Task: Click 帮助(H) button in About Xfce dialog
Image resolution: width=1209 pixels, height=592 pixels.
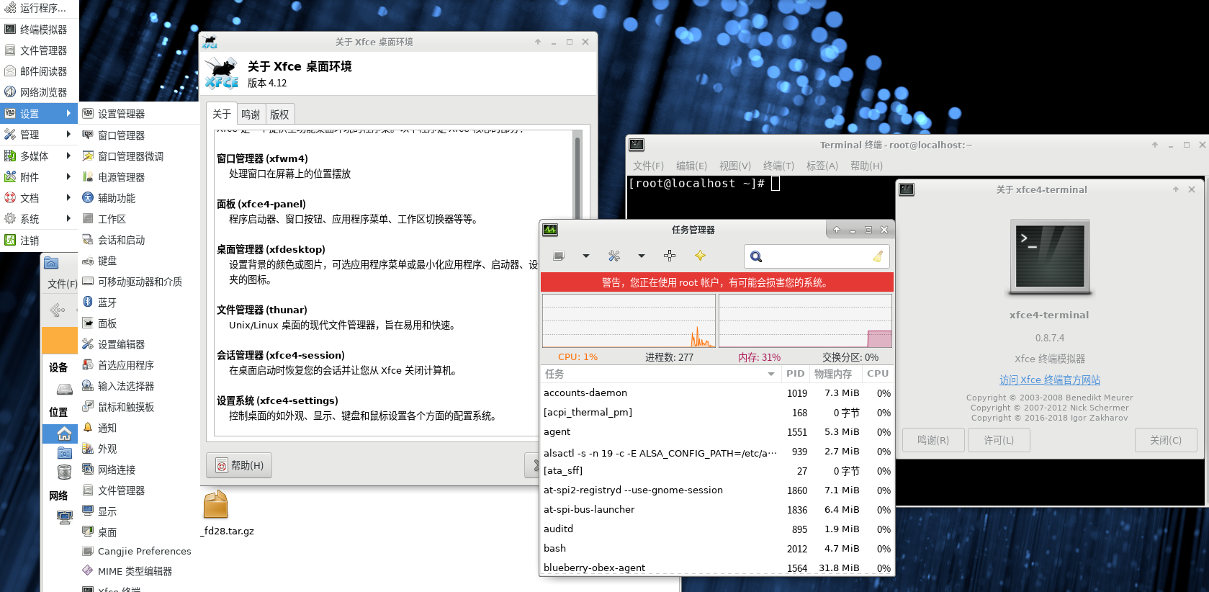Action: point(240,465)
